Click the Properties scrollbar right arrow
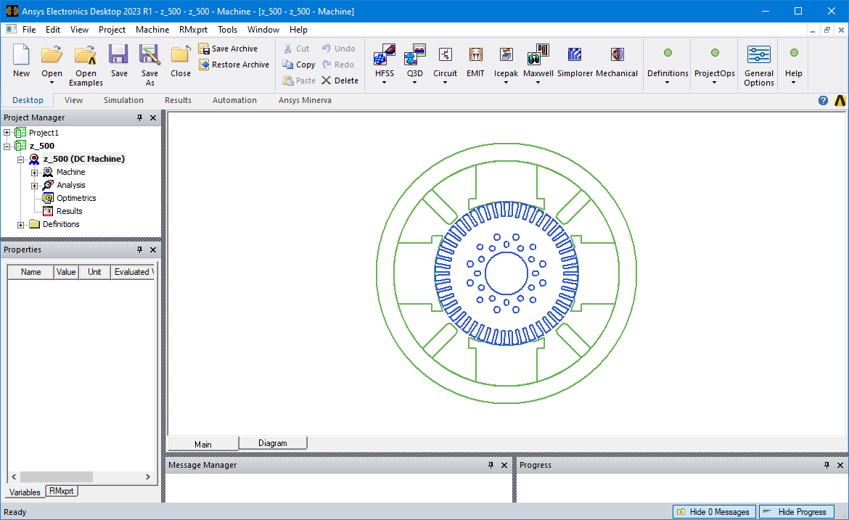The height and width of the screenshot is (520, 849). point(148,476)
